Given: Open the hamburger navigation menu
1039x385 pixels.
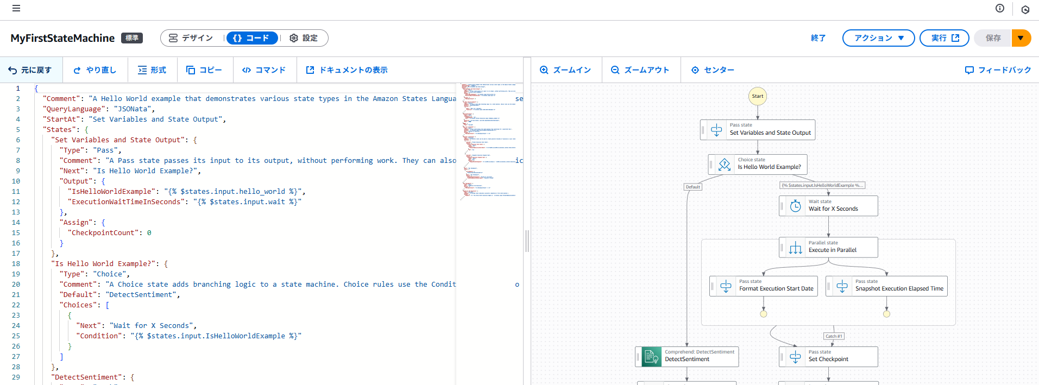Looking at the screenshot, I should click(x=16, y=8).
